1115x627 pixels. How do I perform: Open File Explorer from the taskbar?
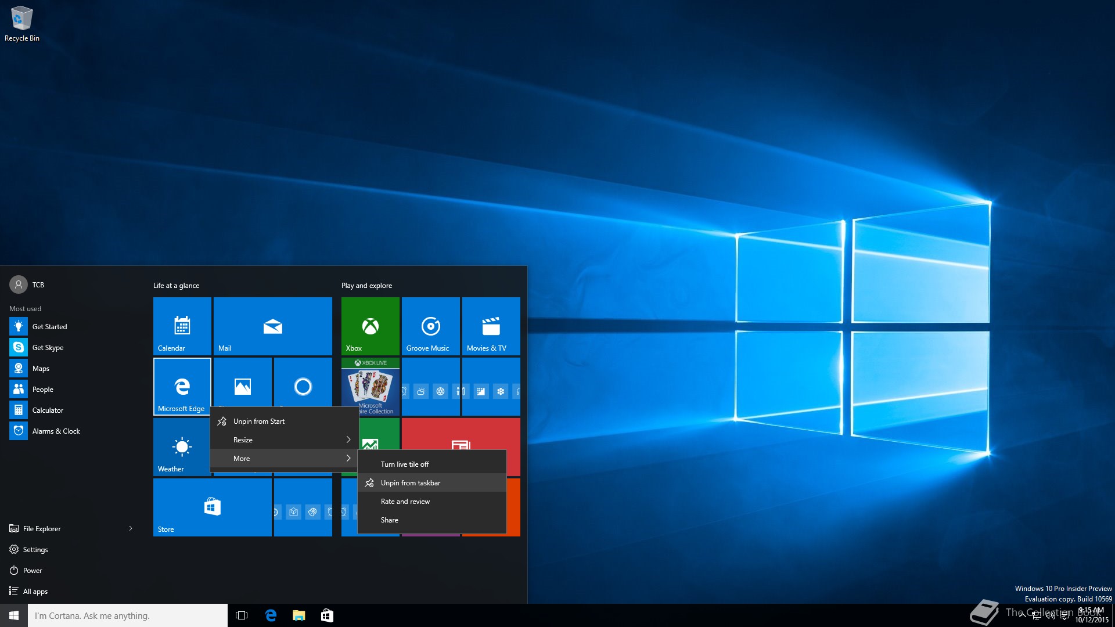click(x=299, y=615)
